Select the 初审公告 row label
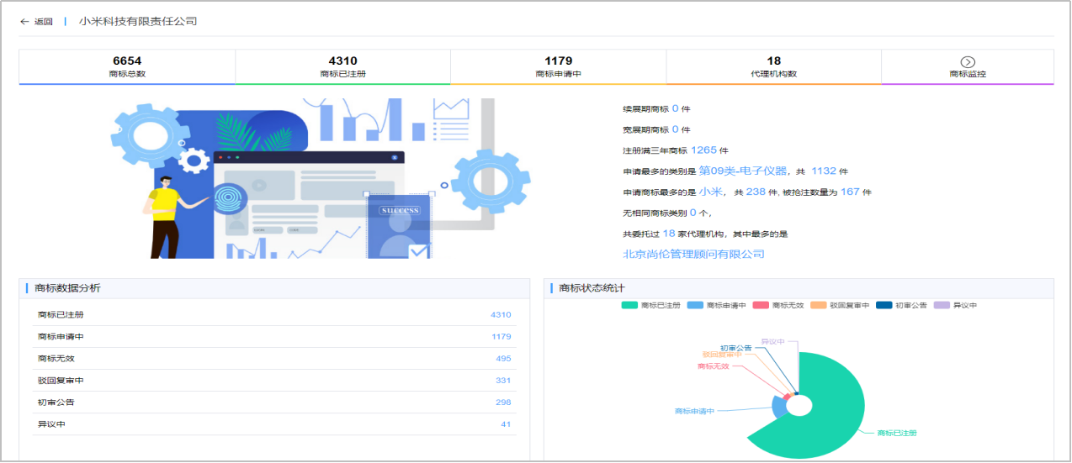The height and width of the screenshot is (463, 1072). coord(56,402)
